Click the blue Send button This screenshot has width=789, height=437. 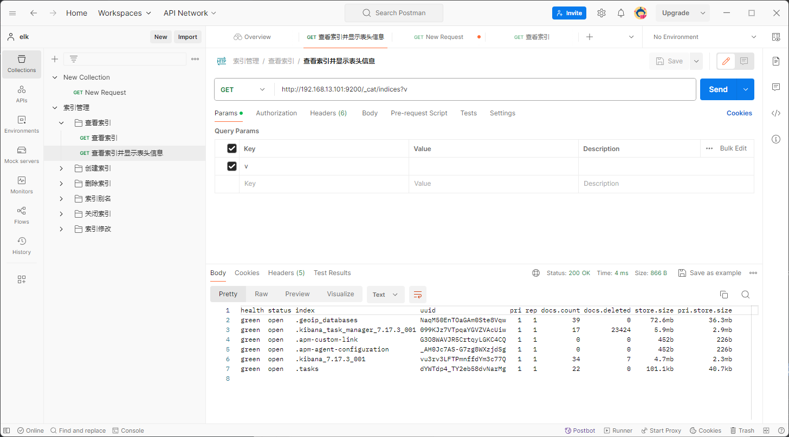[718, 89]
